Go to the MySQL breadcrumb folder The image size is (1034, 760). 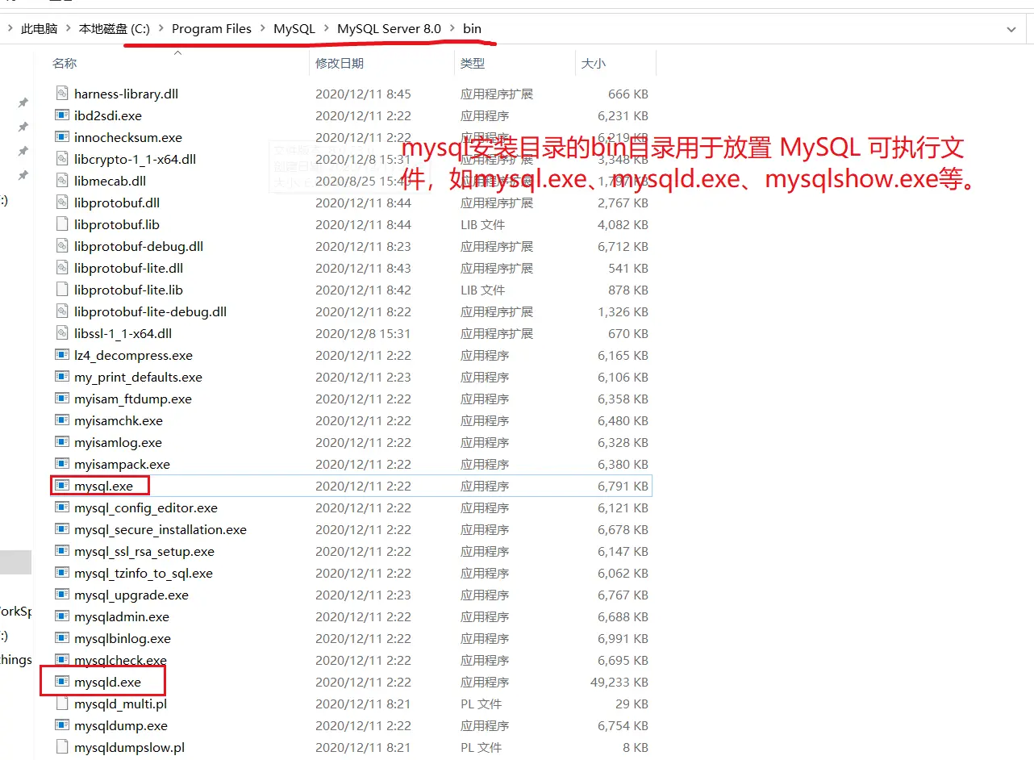pyautogui.click(x=294, y=29)
